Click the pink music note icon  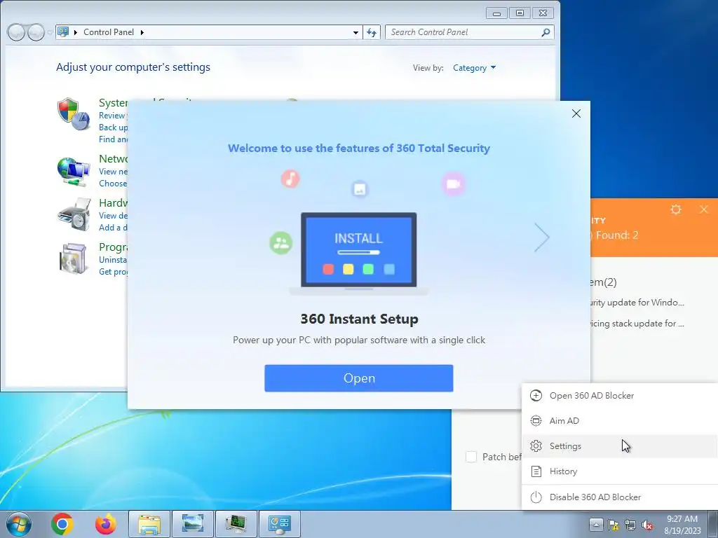click(x=290, y=179)
